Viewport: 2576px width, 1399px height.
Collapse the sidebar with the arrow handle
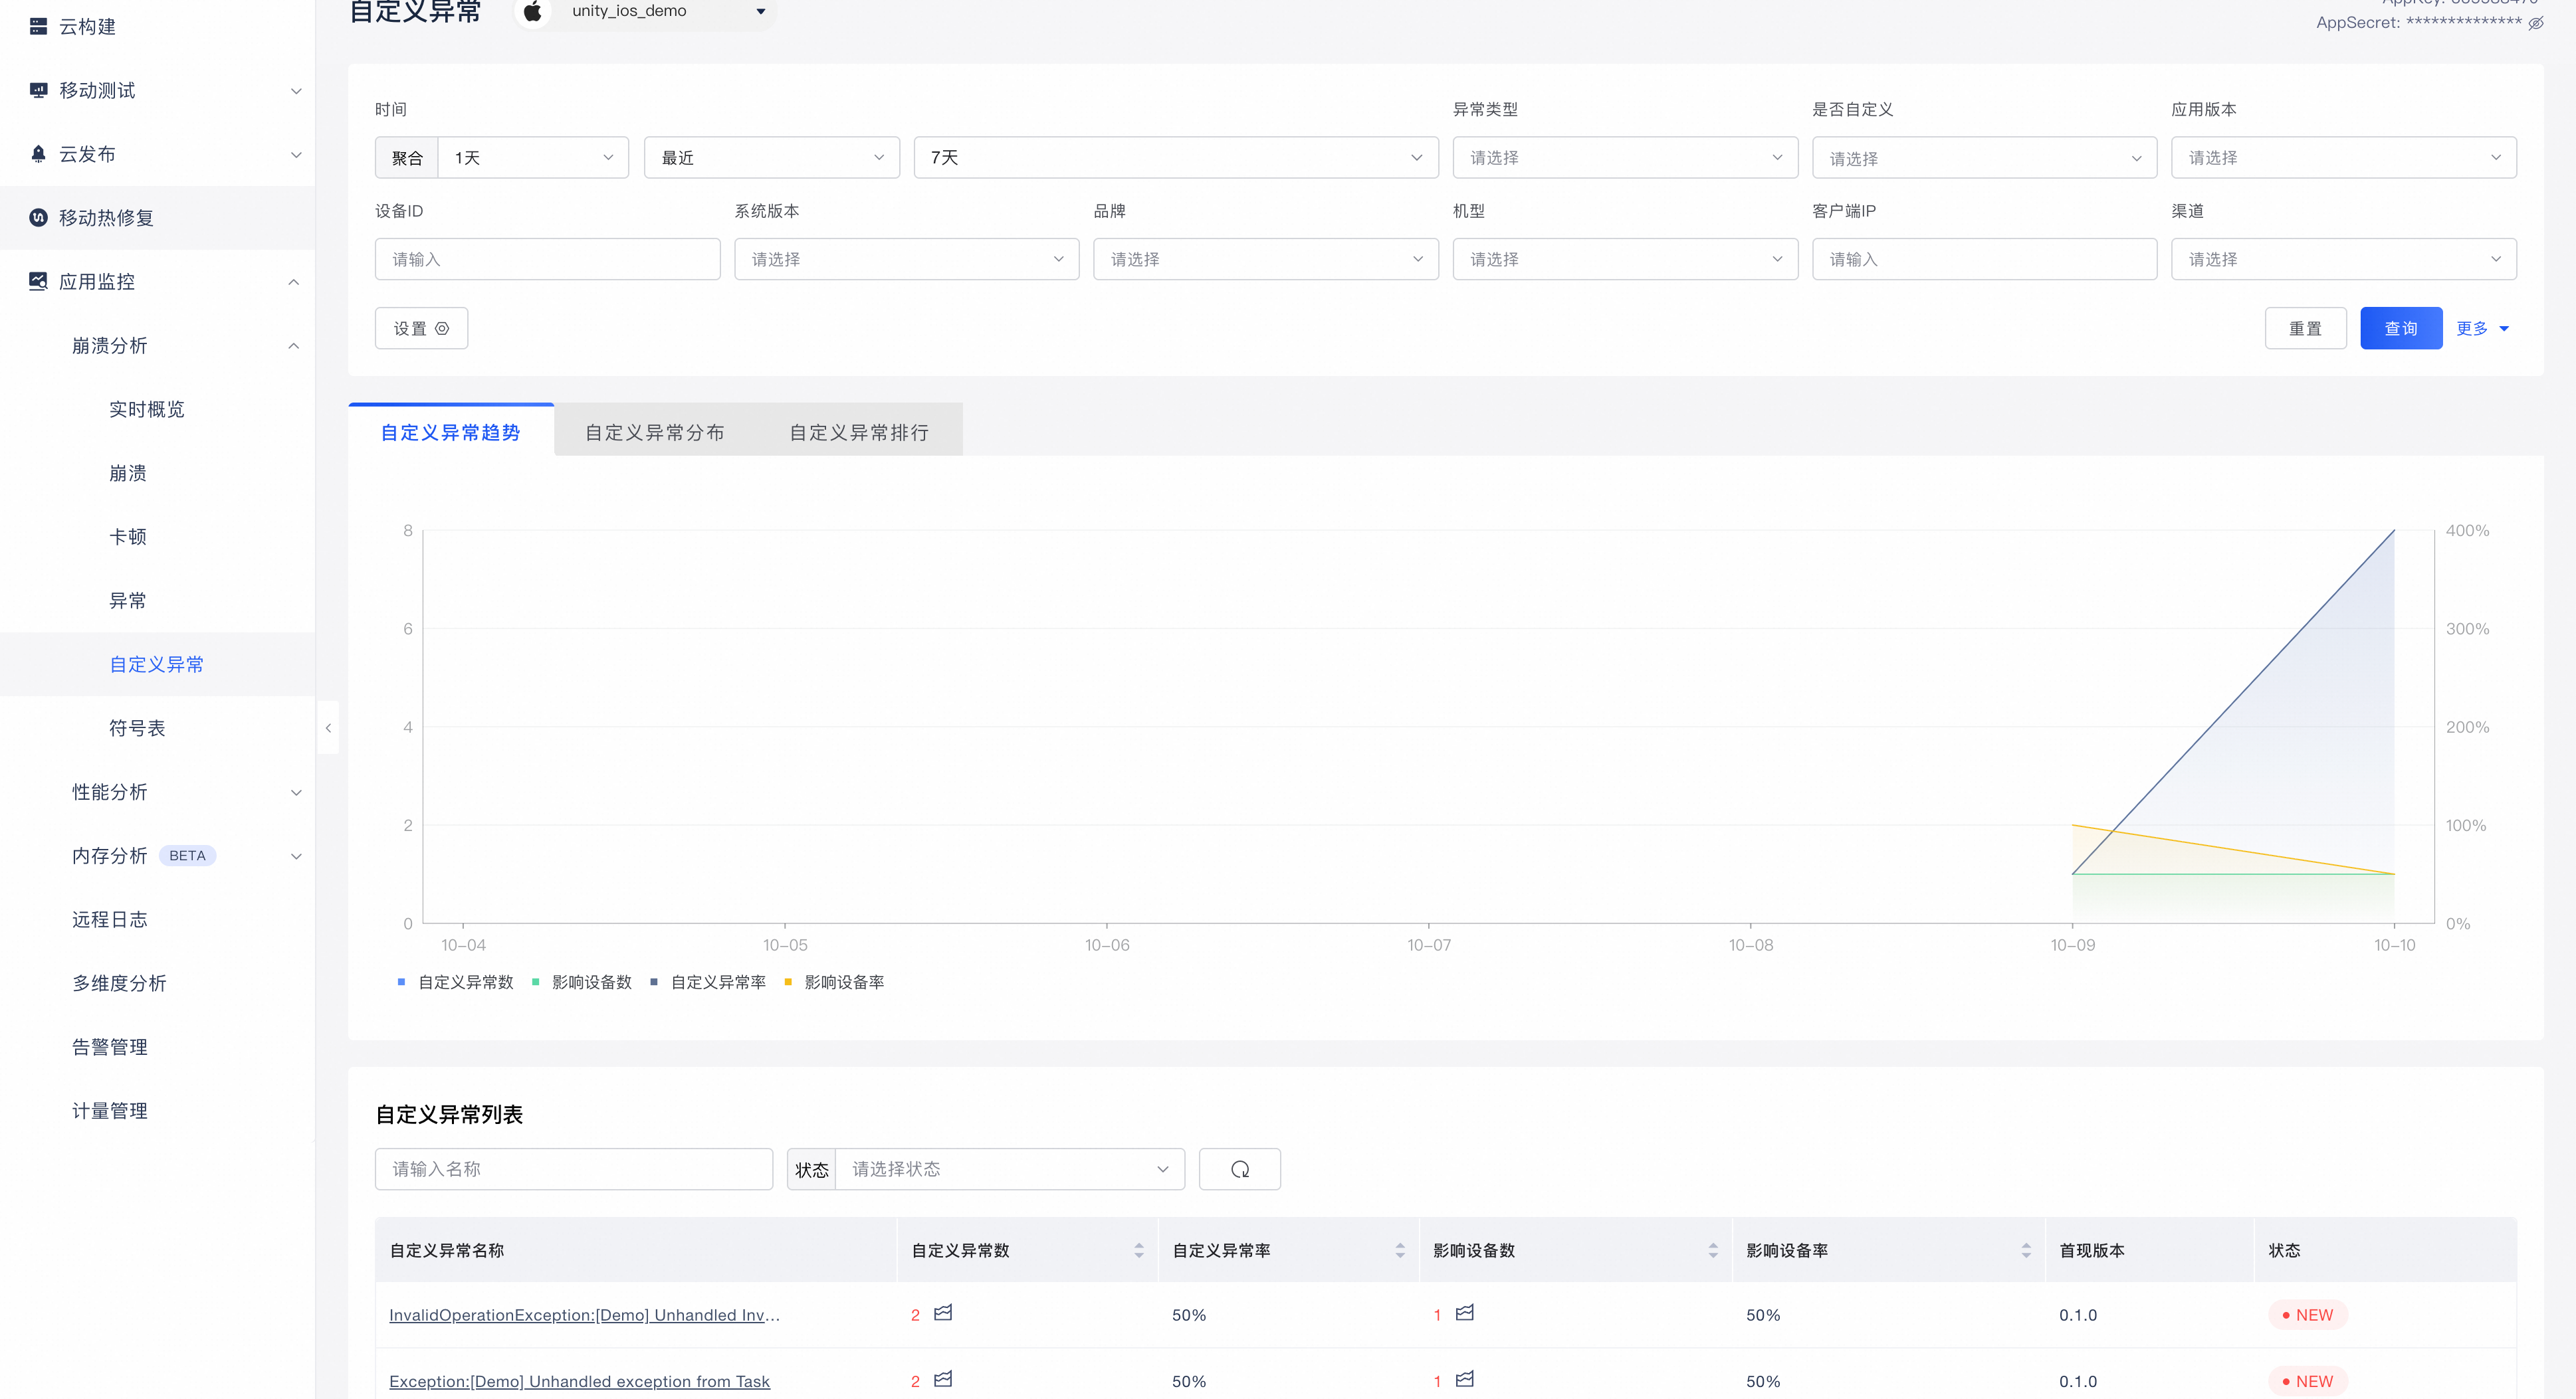pos(328,729)
